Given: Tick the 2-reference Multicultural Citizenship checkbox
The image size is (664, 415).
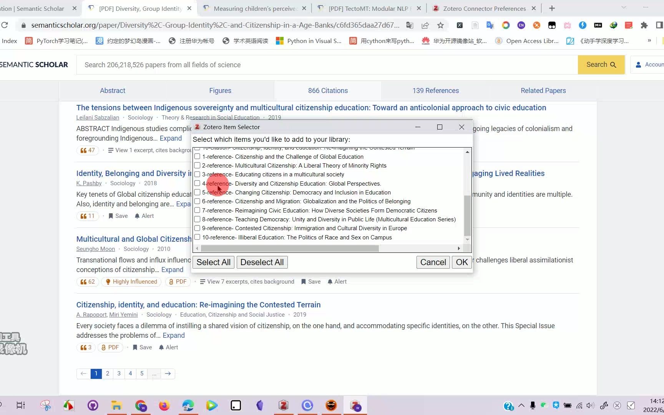Looking at the screenshot, I should pyautogui.click(x=197, y=166).
